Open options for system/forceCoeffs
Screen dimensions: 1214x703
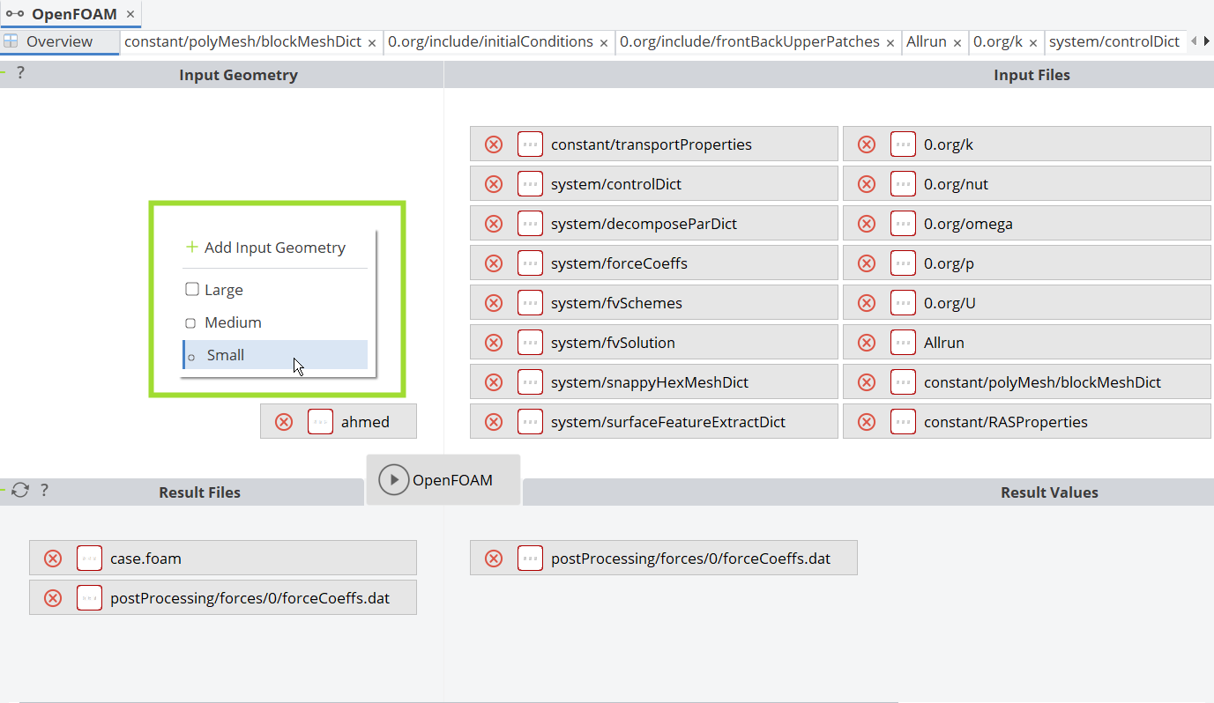(x=530, y=263)
